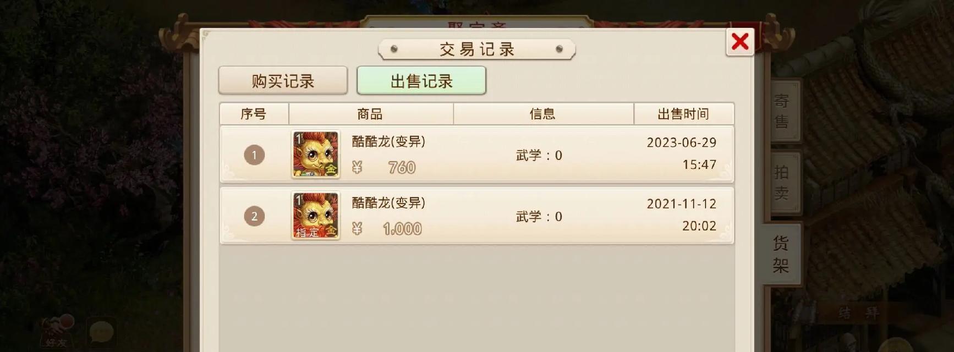Image resolution: width=954 pixels, height=352 pixels.
Task: Close the 交易记录 dialog with red X
Action: 740,42
